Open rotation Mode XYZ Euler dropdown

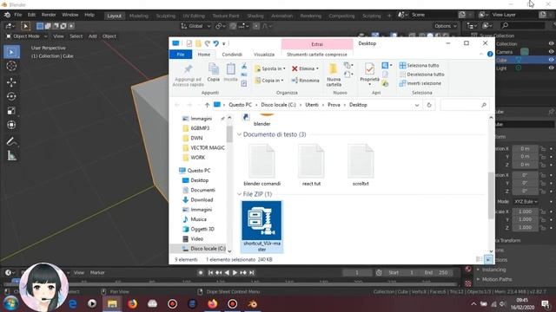click(x=526, y=201)
